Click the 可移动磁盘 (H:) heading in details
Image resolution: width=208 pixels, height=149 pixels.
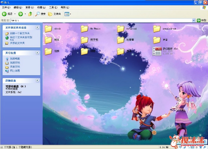tap(16, 86)
